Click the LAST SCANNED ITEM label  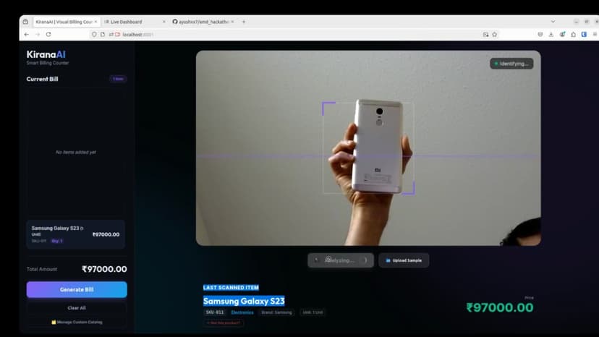pos(231,287)
